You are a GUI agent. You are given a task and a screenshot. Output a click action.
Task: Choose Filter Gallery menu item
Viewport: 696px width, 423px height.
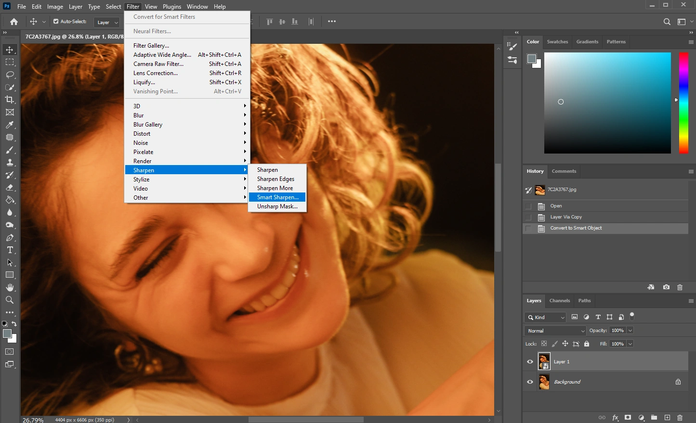(x=187, y=46)
